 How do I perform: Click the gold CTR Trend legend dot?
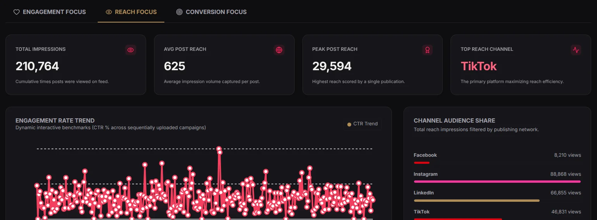(x=349, y=124)
